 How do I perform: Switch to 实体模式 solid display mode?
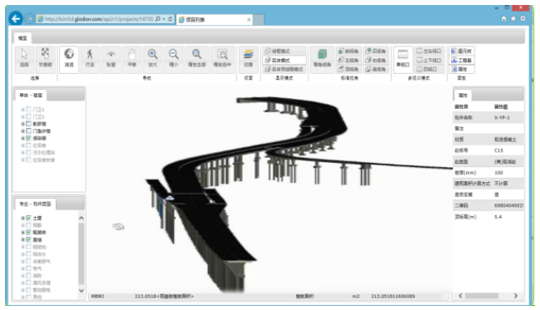284,60
